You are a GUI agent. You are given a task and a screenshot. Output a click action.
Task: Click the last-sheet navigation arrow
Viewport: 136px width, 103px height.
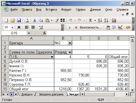pos(16,94)
